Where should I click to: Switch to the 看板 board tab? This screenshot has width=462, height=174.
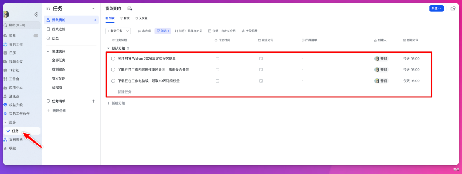(x=125, y=18)
